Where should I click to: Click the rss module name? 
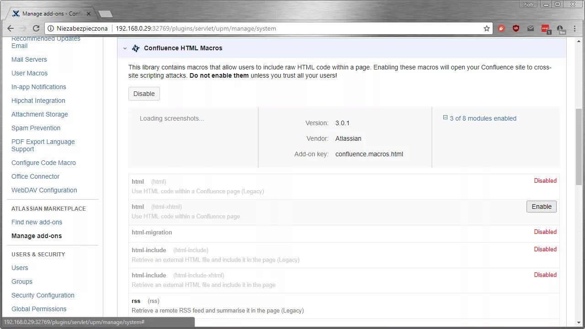click(136, 301)
